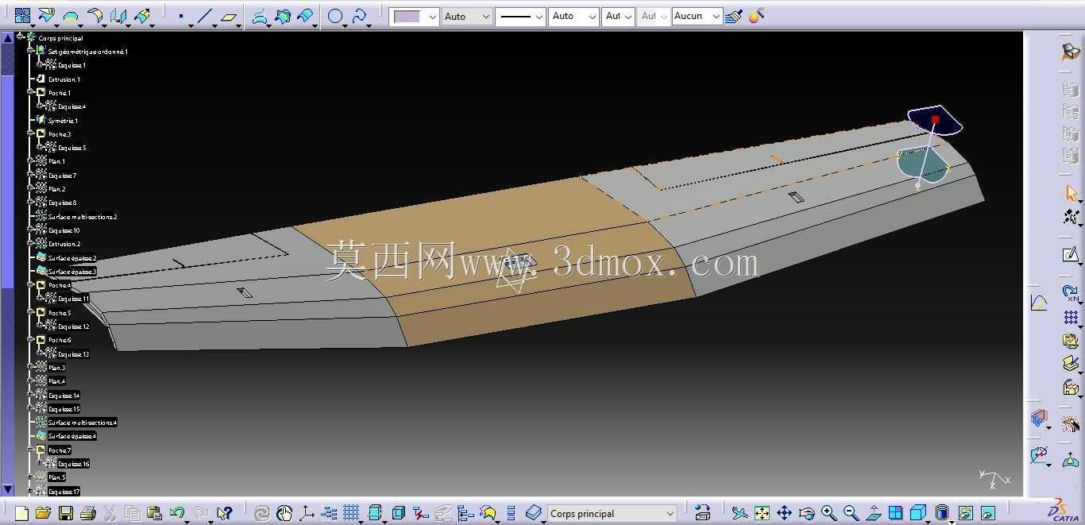Select the Line creation tool
The height and width of the screenshot is (525, 1085).
point(205,16)
